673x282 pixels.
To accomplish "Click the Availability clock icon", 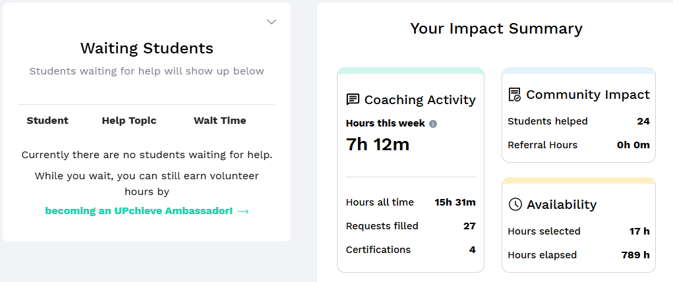I will (x=515, y=204).
